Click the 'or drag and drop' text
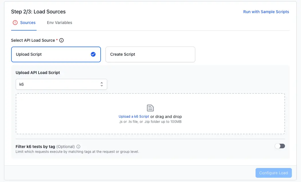 tap(166, 117)
